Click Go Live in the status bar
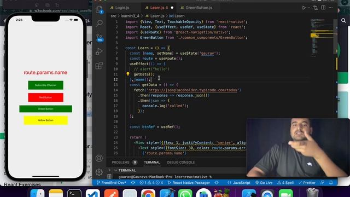Image resolution: width=350 pixels, height=197 pixels. tap(264, 182)
